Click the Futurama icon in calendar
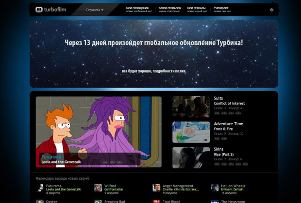 click(x=40, y=188)
